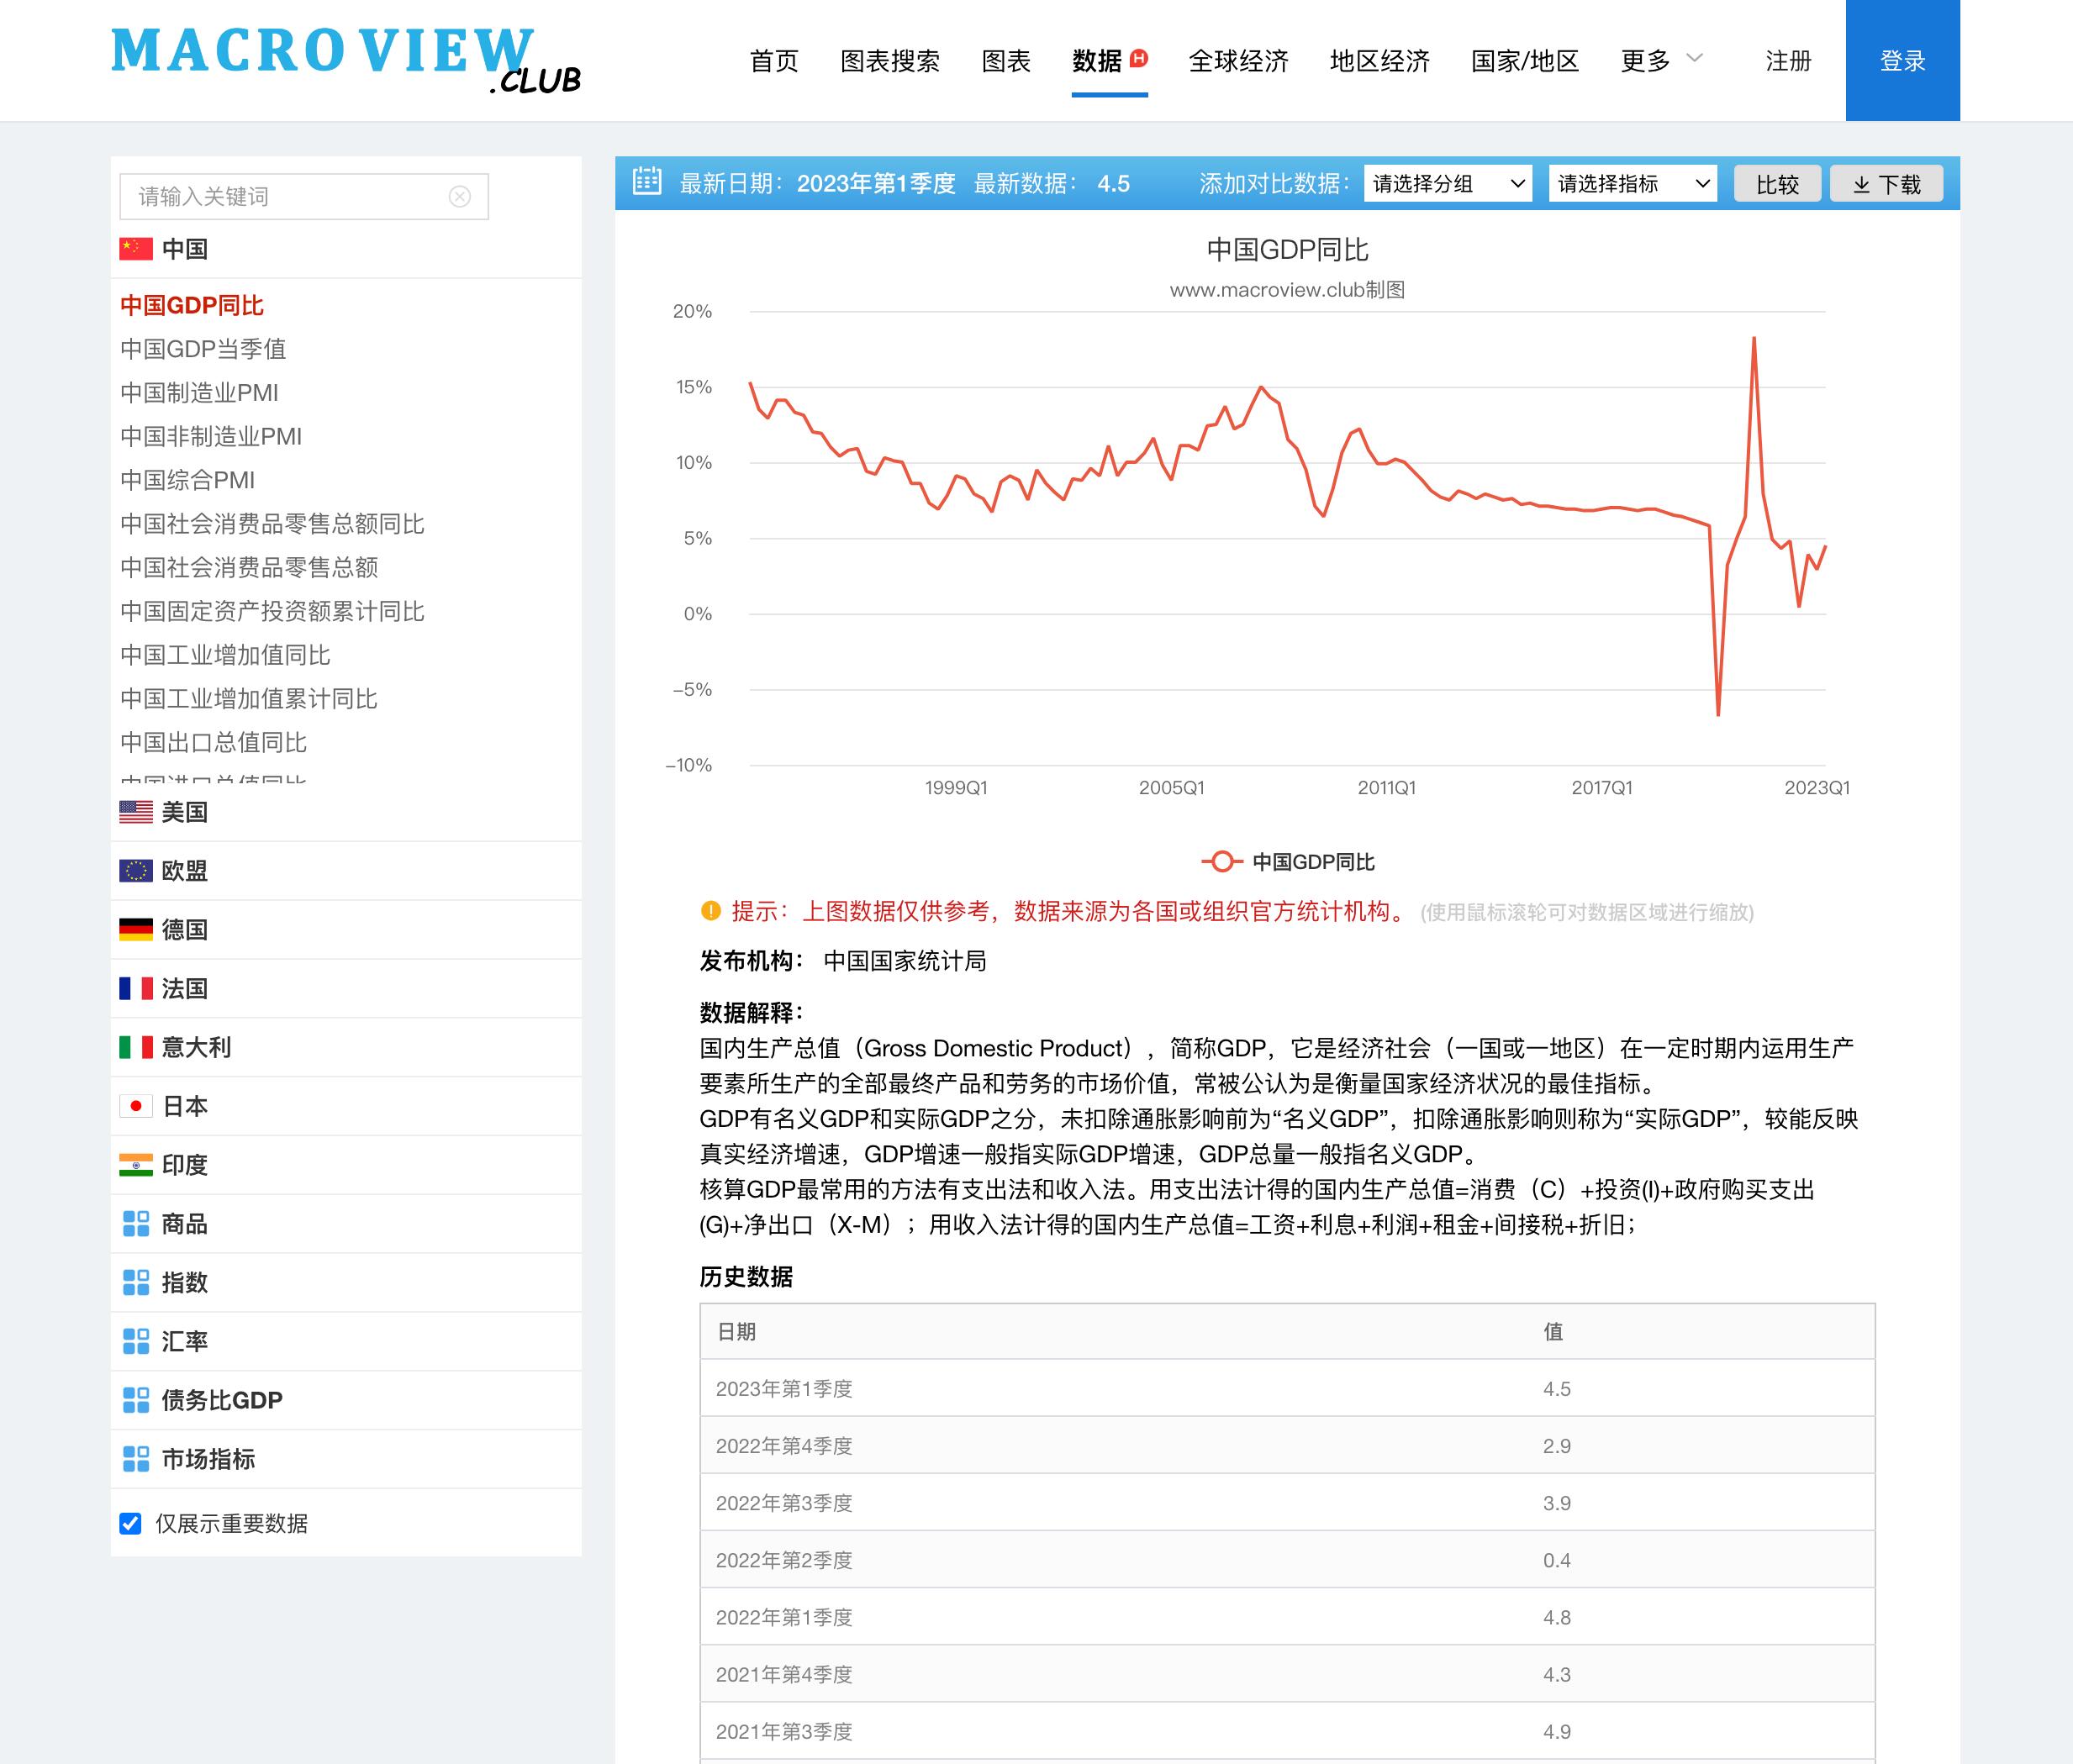Uncheck the 仅展示重要数据 checkbox
Image resolution: width=2073 pixels, height=1764 pixels.
coord(131,1523)
